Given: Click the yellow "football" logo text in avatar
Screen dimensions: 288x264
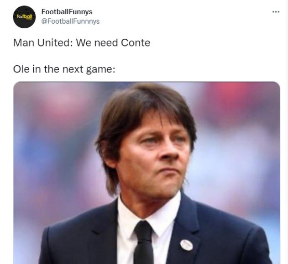Looking at the screenshot, I should pos(25,16).
